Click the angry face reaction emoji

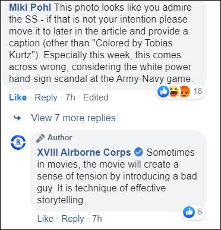point(185,92)
